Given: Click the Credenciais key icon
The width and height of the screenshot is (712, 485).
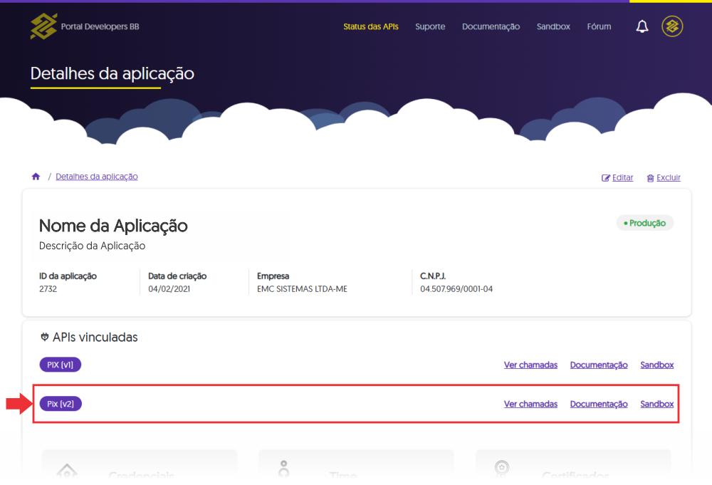Looking at the screenshot, I should pos(67,471).
